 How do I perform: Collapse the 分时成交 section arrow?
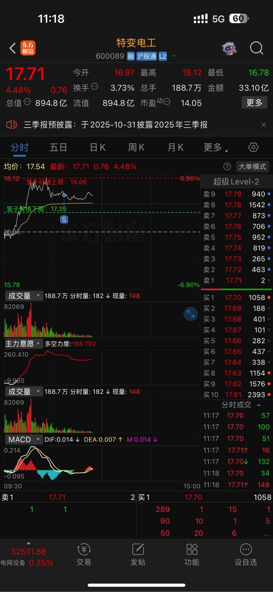coord(259,405)
